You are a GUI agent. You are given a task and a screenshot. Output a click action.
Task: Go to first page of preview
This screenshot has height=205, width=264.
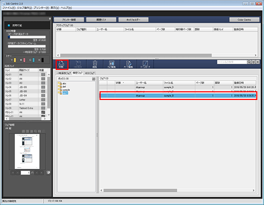13,173
